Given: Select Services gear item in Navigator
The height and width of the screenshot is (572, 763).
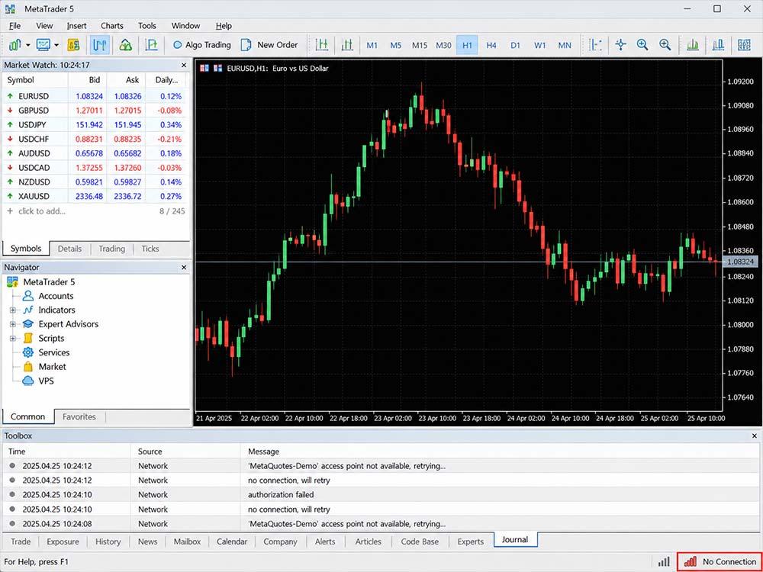Looking at the screenshot, I should (x=53, y=352).
